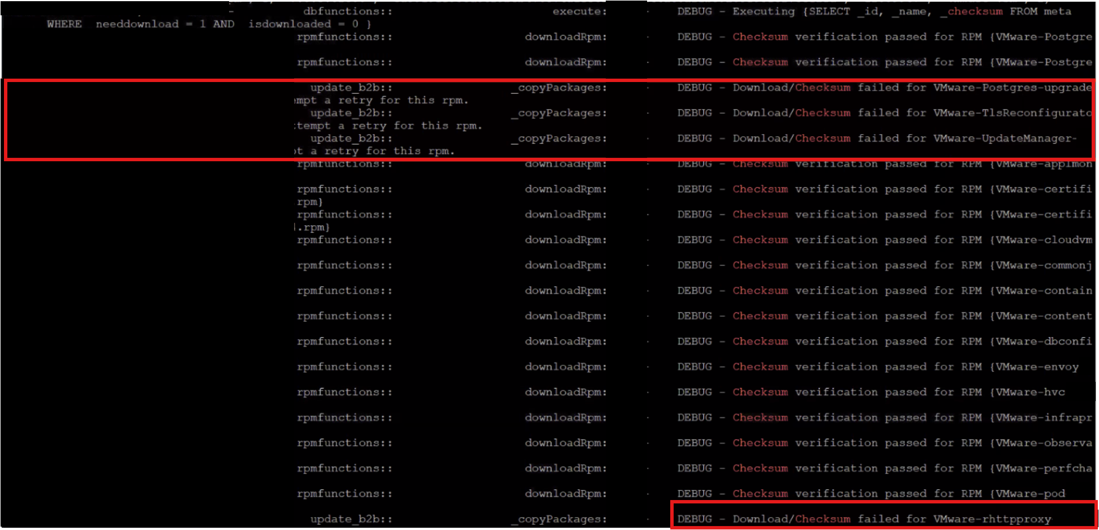Click 'DEBUG' in the VMware-content row
The width and height of the screenshot is (1099, 530).
pos(695,316)
